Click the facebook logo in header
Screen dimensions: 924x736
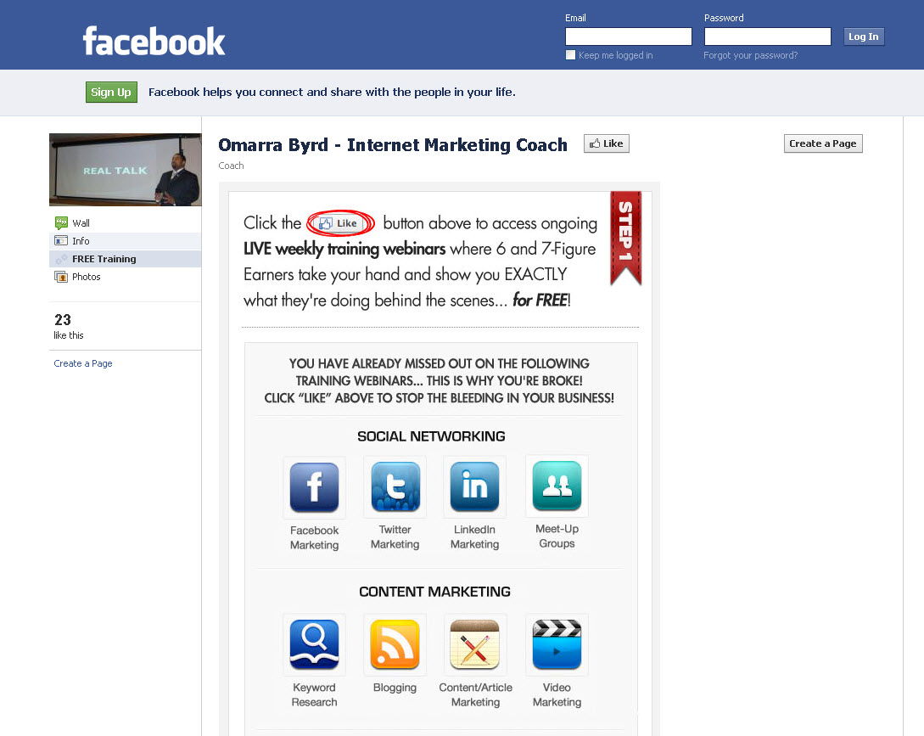click(x=154, y=41)
